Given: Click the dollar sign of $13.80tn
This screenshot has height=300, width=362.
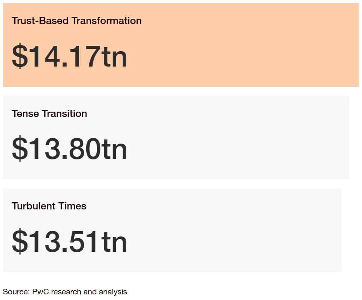Looking at the screenshot, I should click(x=20, y=149).
